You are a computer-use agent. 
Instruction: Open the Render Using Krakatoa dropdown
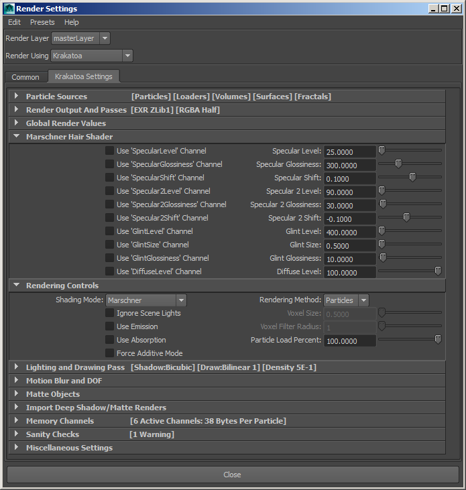[92, 56]
